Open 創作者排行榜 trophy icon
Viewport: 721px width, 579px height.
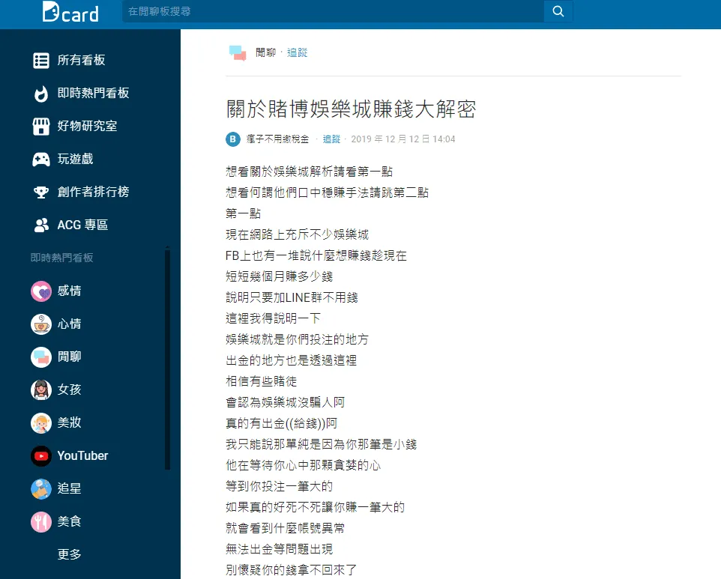41,193
